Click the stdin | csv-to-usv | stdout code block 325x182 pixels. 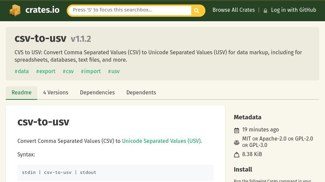pyautogui.click(x=115, y=173)
